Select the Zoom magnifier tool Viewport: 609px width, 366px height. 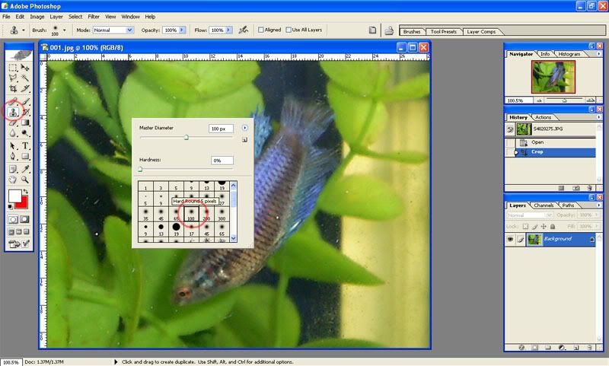(x=25, y=180)
